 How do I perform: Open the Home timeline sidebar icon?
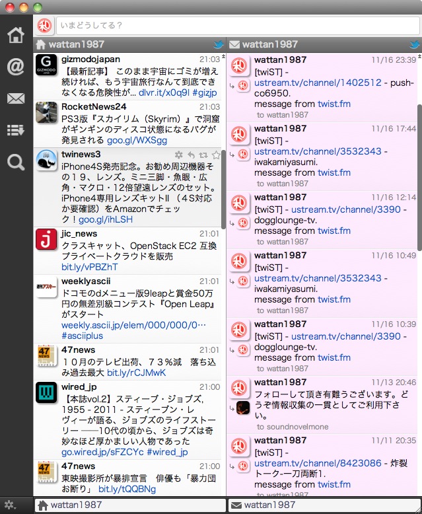click(16, 35)
